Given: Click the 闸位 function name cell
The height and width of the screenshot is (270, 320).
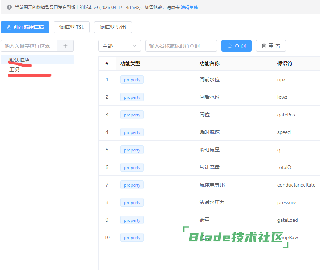Looking at the screenshot, I should (205, 115).
